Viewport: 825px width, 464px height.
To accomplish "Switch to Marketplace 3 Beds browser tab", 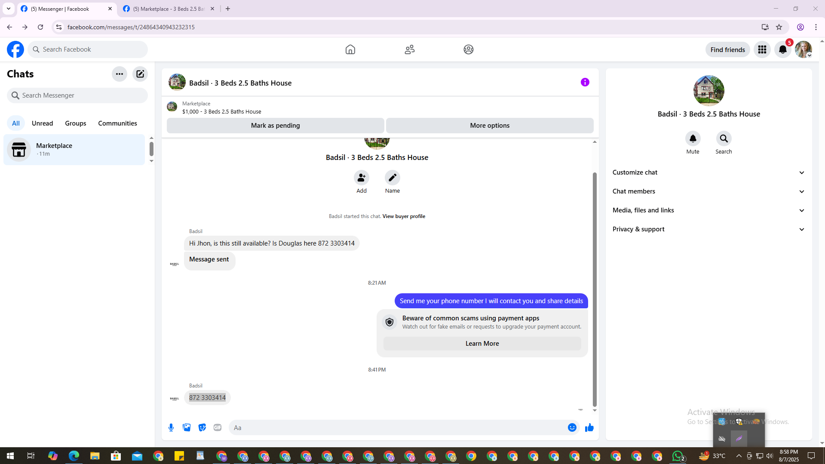I will point(169,9).
